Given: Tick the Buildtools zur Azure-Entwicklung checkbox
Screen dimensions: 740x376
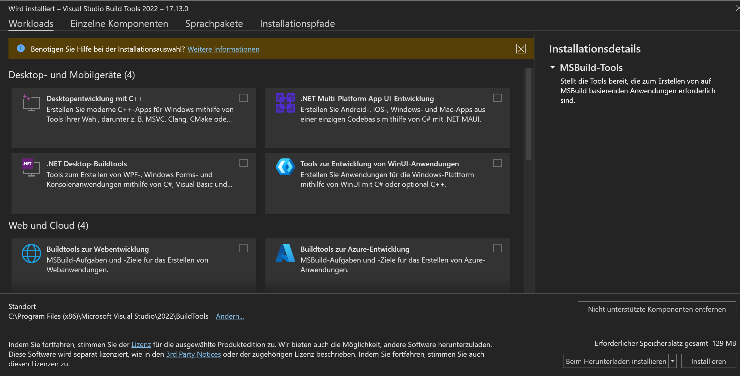Looking at the screenshot, I should 498,248.
